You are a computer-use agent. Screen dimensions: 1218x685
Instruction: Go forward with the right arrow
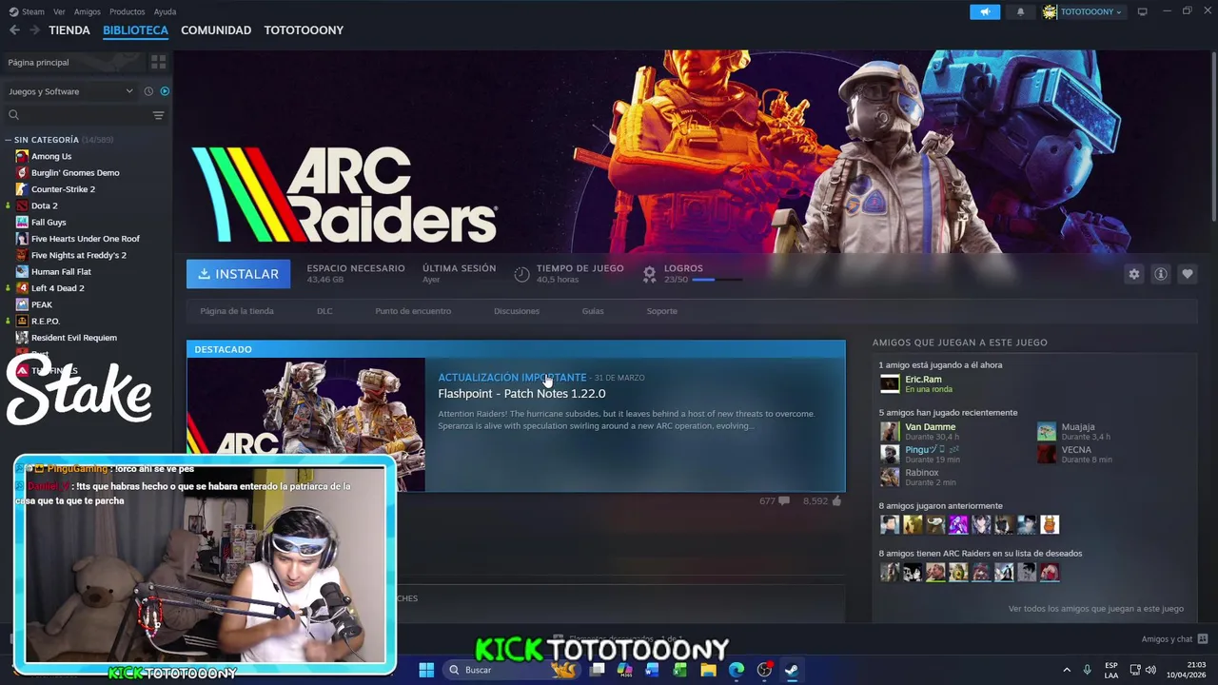pos(34,30)
